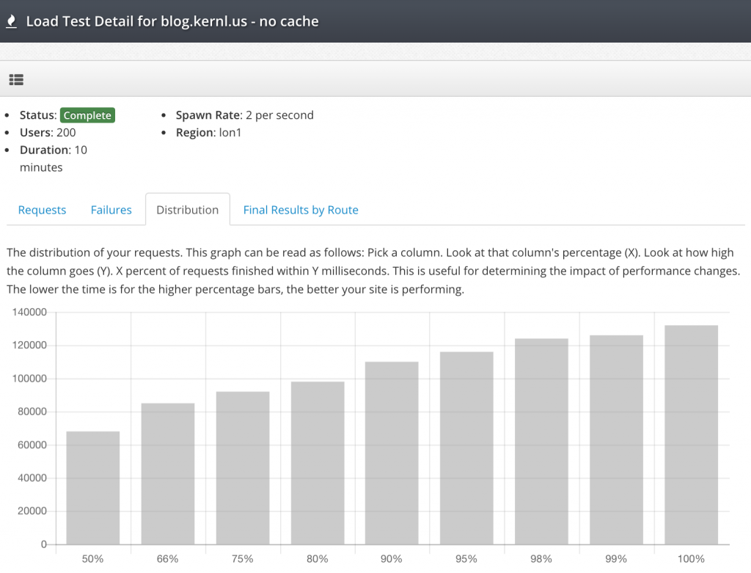Click the 'Region: lon1' text

[x=208, y=133]
